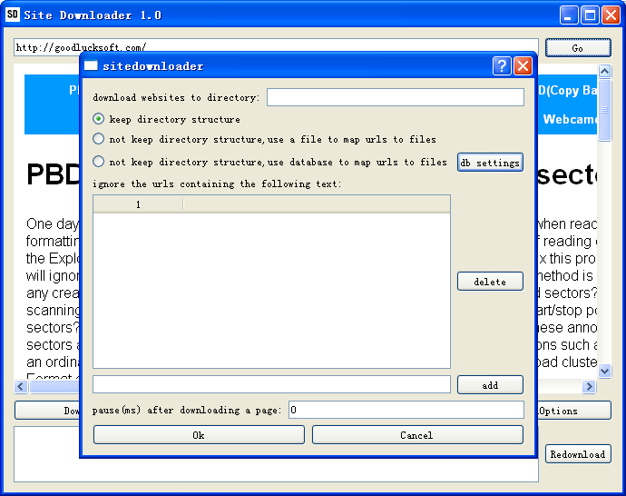This screenshot has height=496, width=626.
Task: Click the Site Downloader SD app icon
Action: [x=12, y=15]
